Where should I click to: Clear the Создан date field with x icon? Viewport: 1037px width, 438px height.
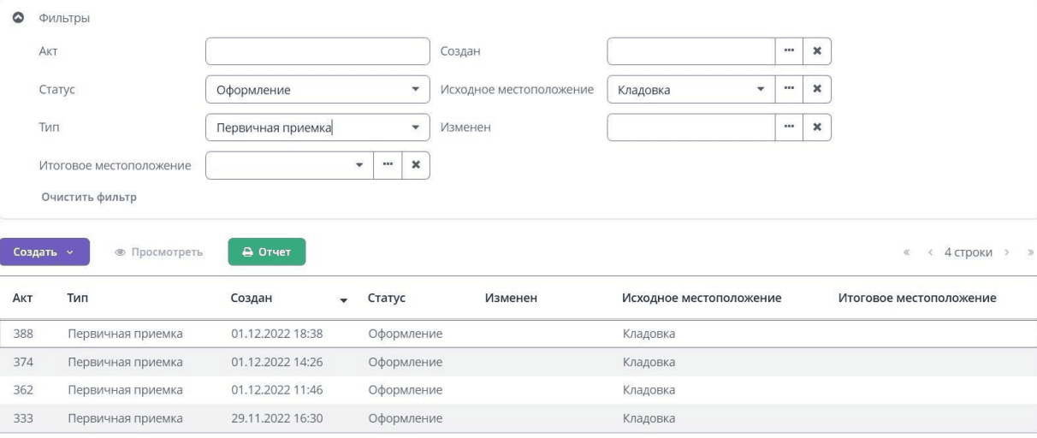817,51
